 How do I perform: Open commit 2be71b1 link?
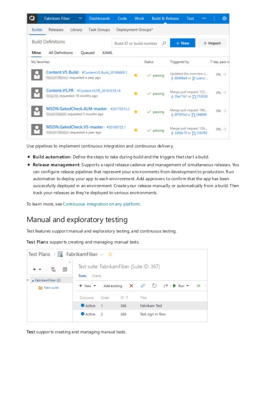tap(179, 97)
